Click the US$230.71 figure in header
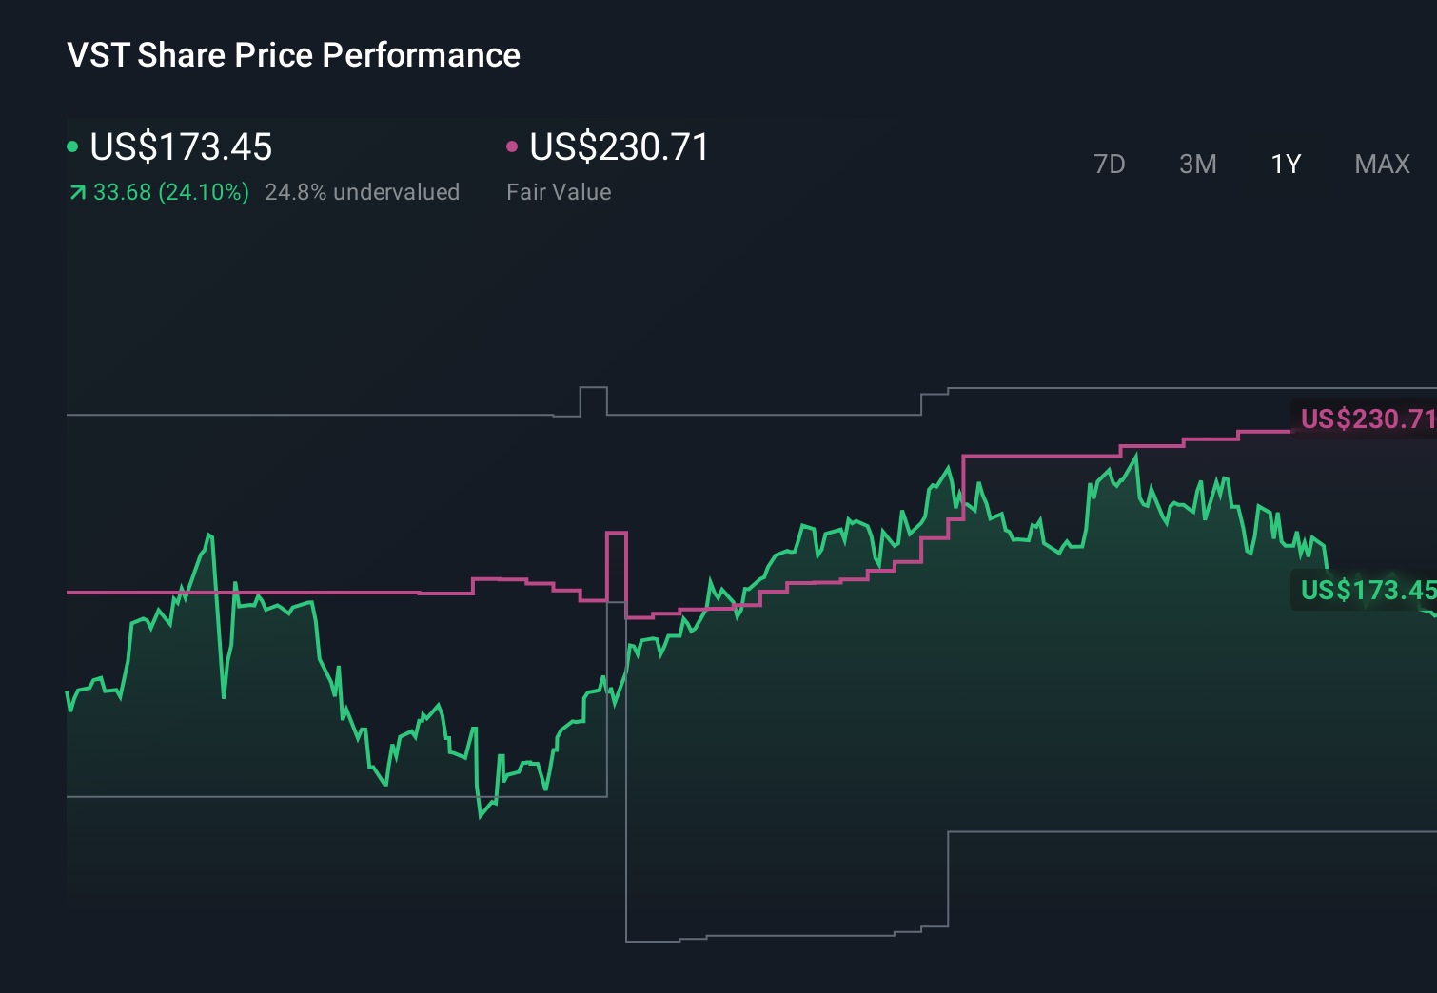The height and width of the screenshot is (993, 1437). [620, 147]
